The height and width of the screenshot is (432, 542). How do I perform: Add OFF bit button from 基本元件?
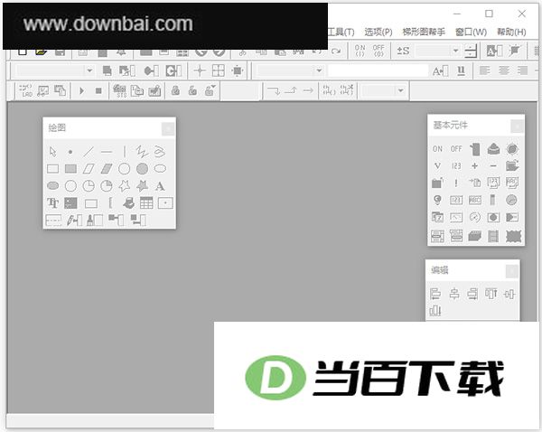pos(456,149)
